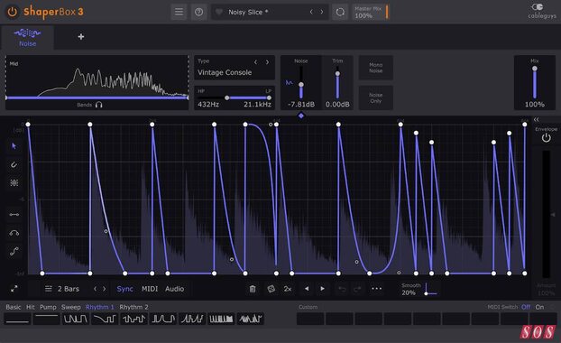561x343 pixels.
Task: Decrease the LFO length with left chevron
Action: click(96, 289)
